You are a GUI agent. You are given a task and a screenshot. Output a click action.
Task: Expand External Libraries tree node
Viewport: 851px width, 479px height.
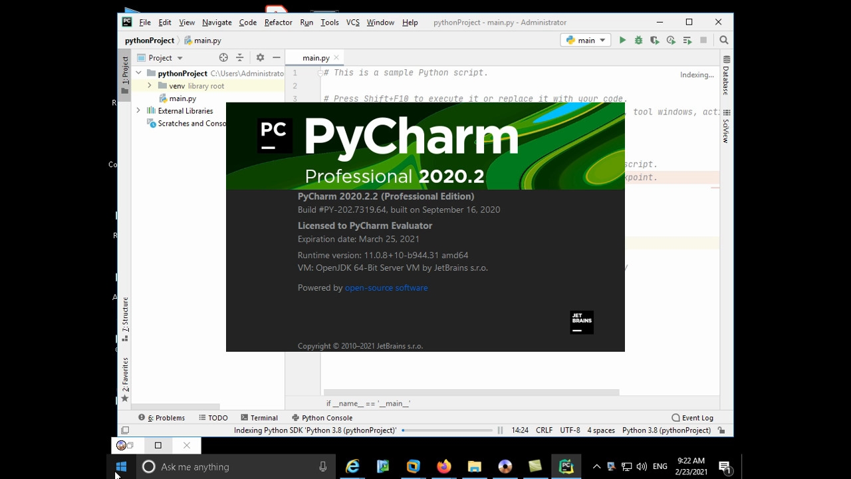coord(138,111)
